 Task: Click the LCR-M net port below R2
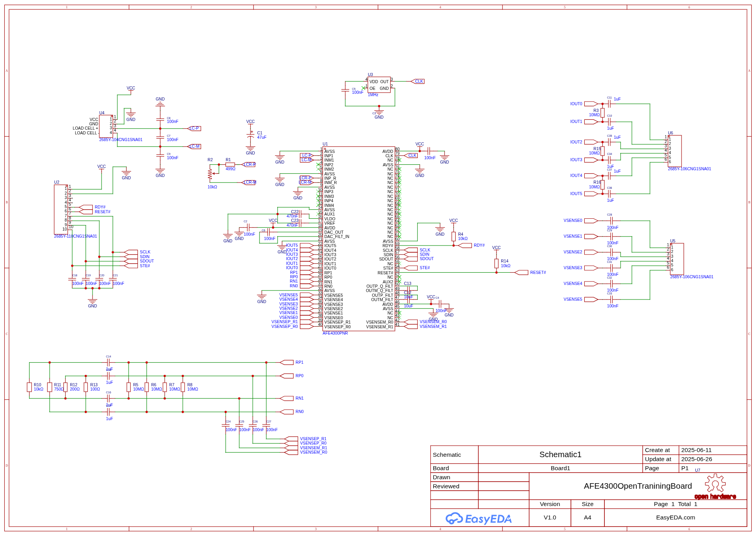248,182
